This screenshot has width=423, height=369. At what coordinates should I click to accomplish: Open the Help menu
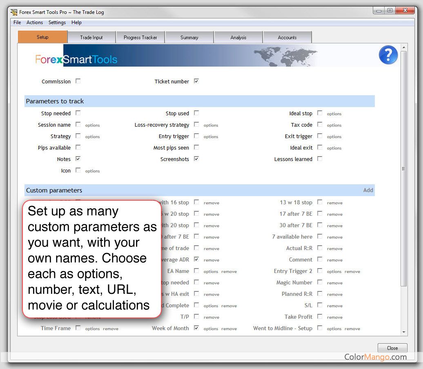[76, 22]
